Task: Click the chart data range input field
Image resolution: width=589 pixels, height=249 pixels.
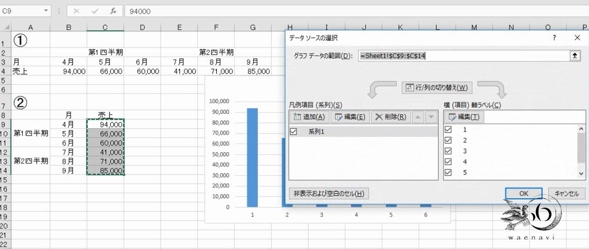Action: pos(463,56)
